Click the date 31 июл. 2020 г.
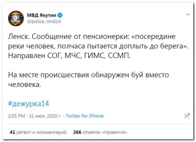Image resolution: width=196 pixels, height=142 pixels. [x=45, y=116]
